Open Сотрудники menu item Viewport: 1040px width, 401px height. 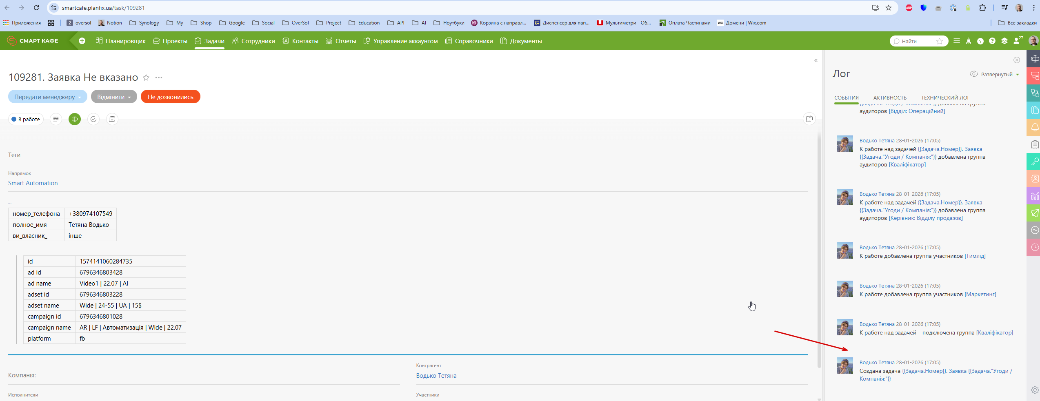pos(253,41)
